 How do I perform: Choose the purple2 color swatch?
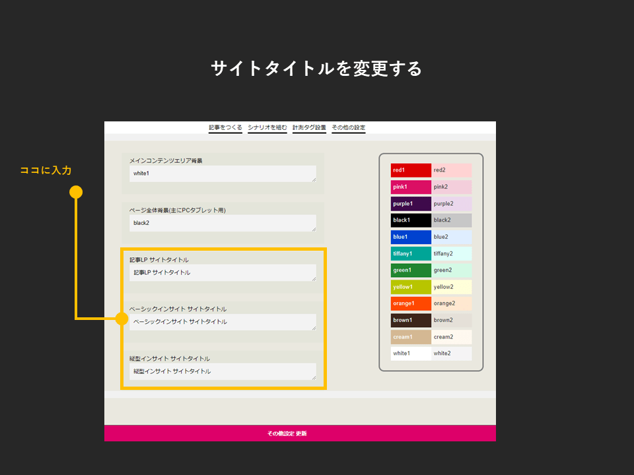[452, 204]
